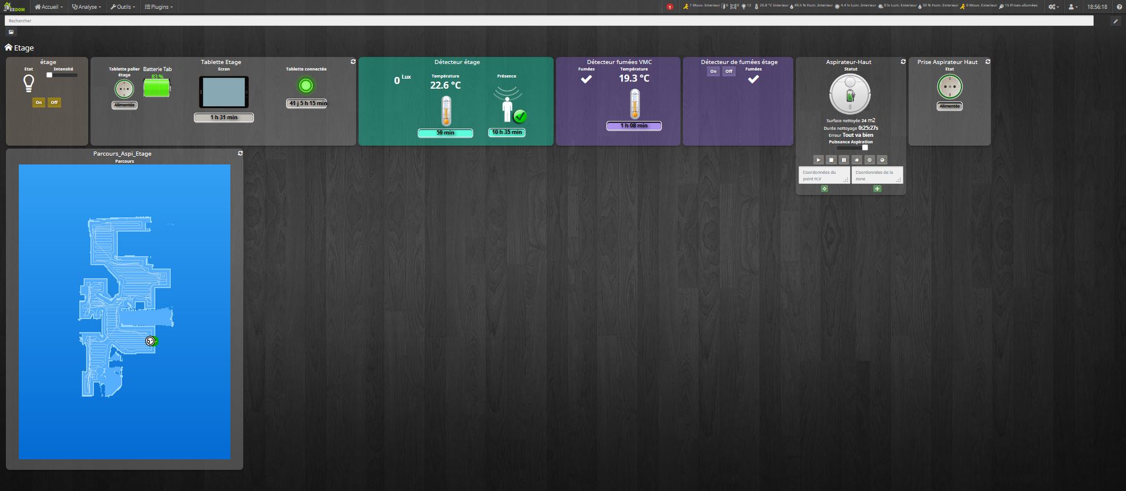Image resolution: width=1126 pixels, height=491 pixels.
Task: Click the 4.4 lx Lum. Interieur summary
Action: pyautogui.click(x=856, y=6)
